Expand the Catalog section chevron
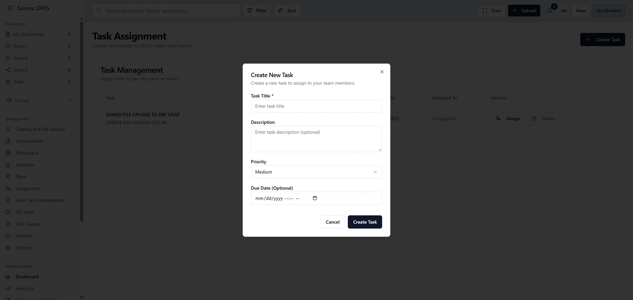Screen dimensions: 633x300 click(70, 100)
